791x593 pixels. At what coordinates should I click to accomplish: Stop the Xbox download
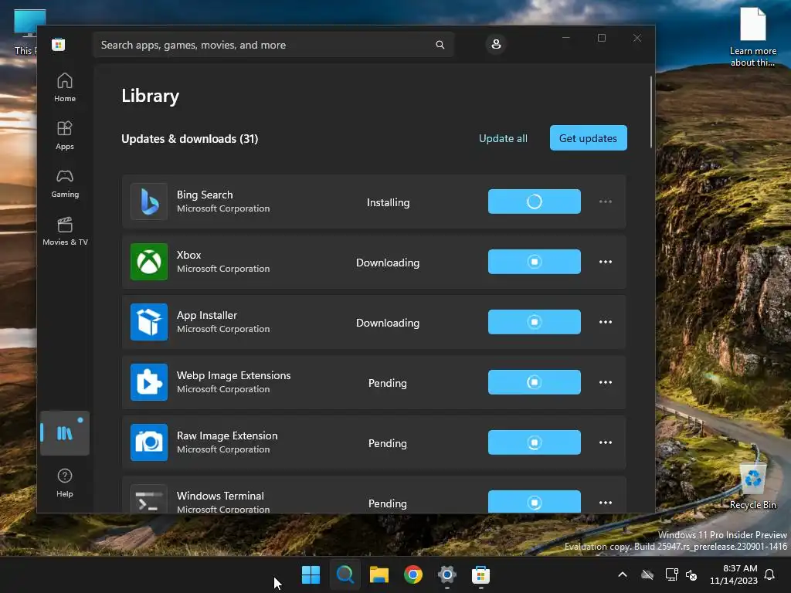[x=535, y=262]
